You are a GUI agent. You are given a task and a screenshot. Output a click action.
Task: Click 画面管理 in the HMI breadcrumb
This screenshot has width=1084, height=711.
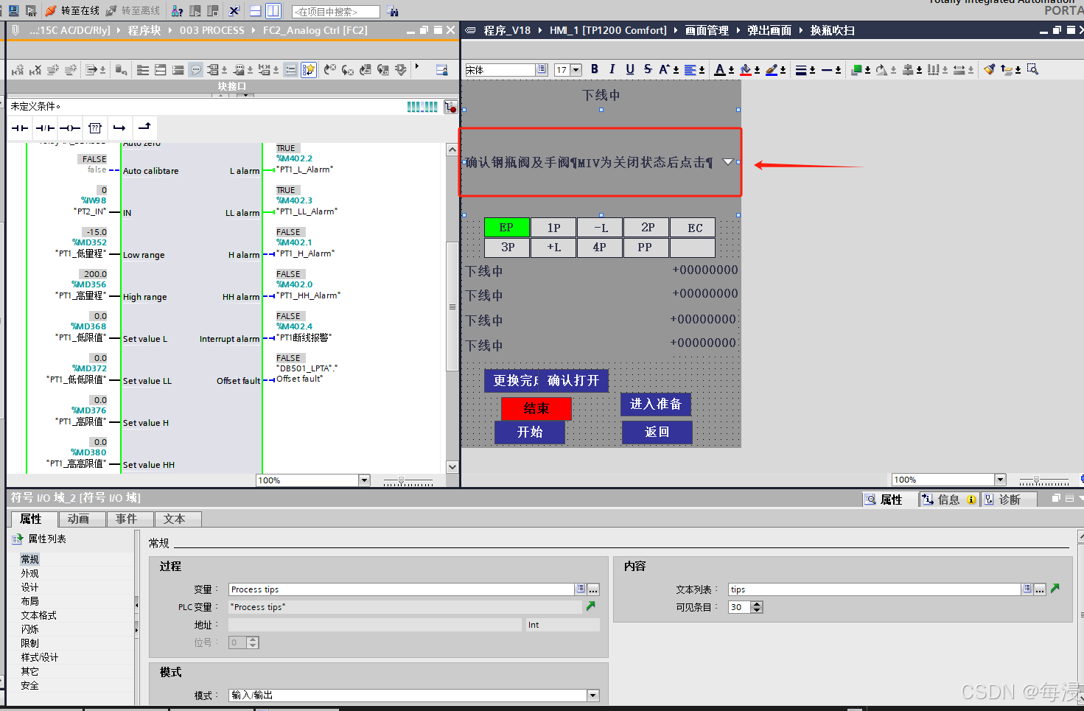[706, 30]
